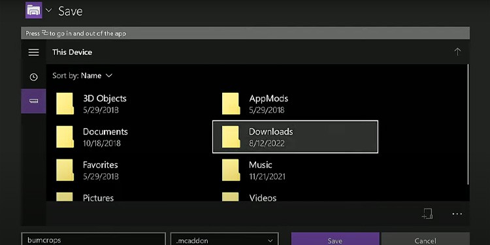This screenshot has height=245, width=490.
Task: Click the This Device location title
Action: (x=72, y=52)
